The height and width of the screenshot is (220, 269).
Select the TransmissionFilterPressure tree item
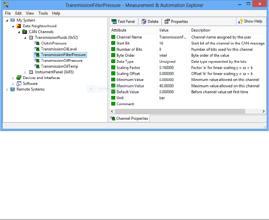pyautogui.click(x=63, y=55)
